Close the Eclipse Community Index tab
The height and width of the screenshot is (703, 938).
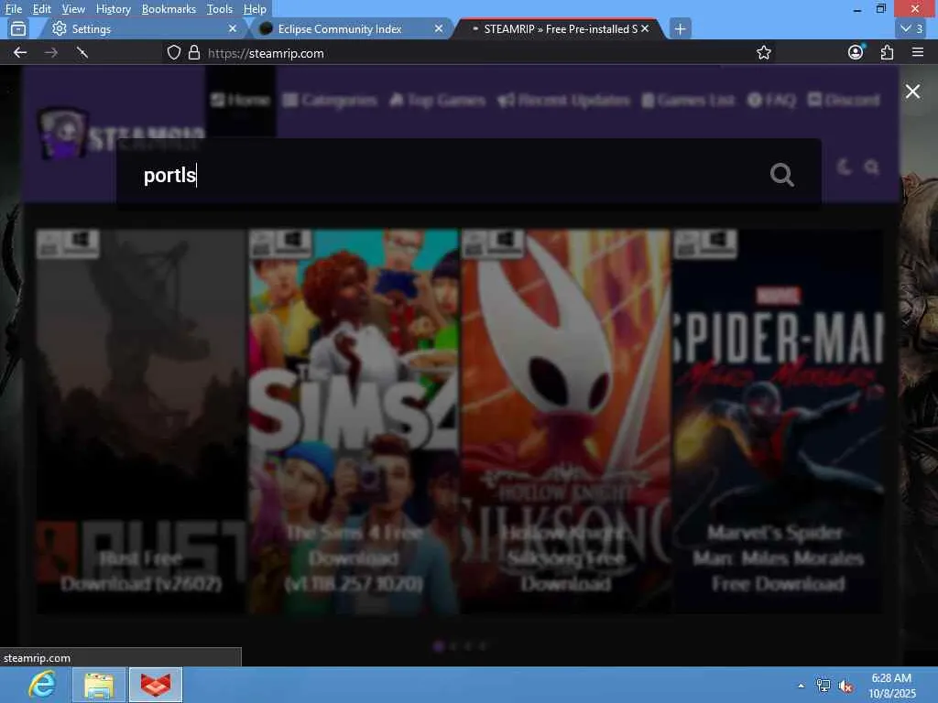coord(439,28)
